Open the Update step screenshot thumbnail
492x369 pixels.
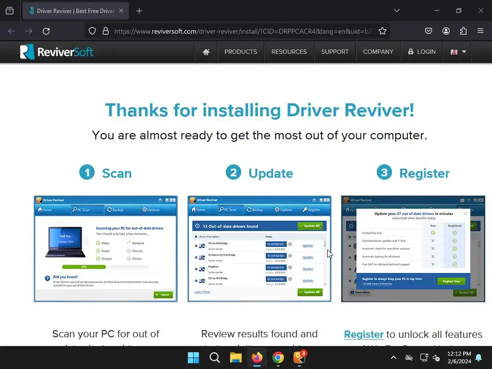(259, 249)
